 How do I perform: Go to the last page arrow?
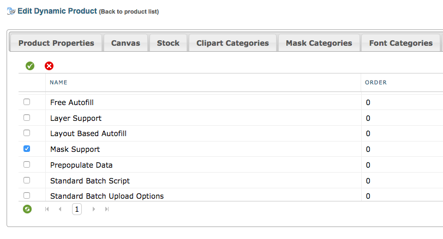(x=107, y=209)
